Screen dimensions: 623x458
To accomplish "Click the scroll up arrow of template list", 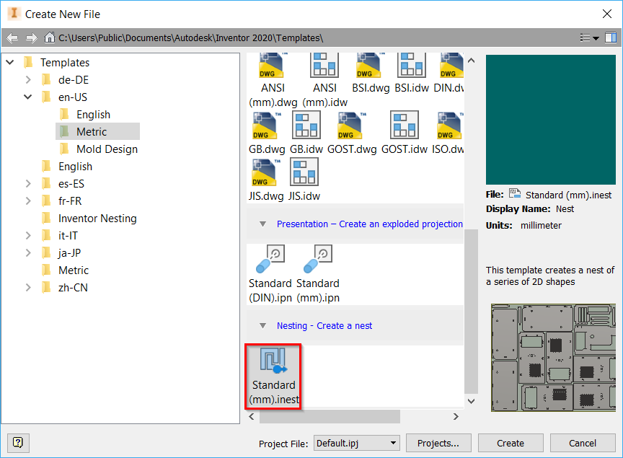I will 472,61.
